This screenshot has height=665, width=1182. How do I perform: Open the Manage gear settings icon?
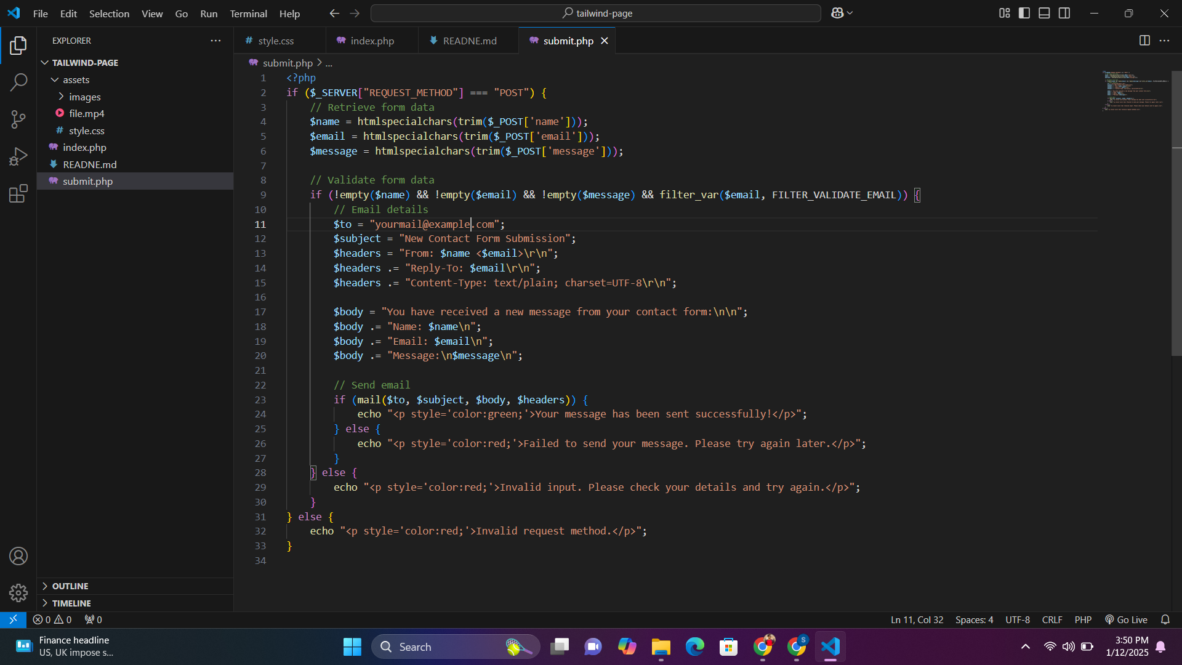[18, 592]
